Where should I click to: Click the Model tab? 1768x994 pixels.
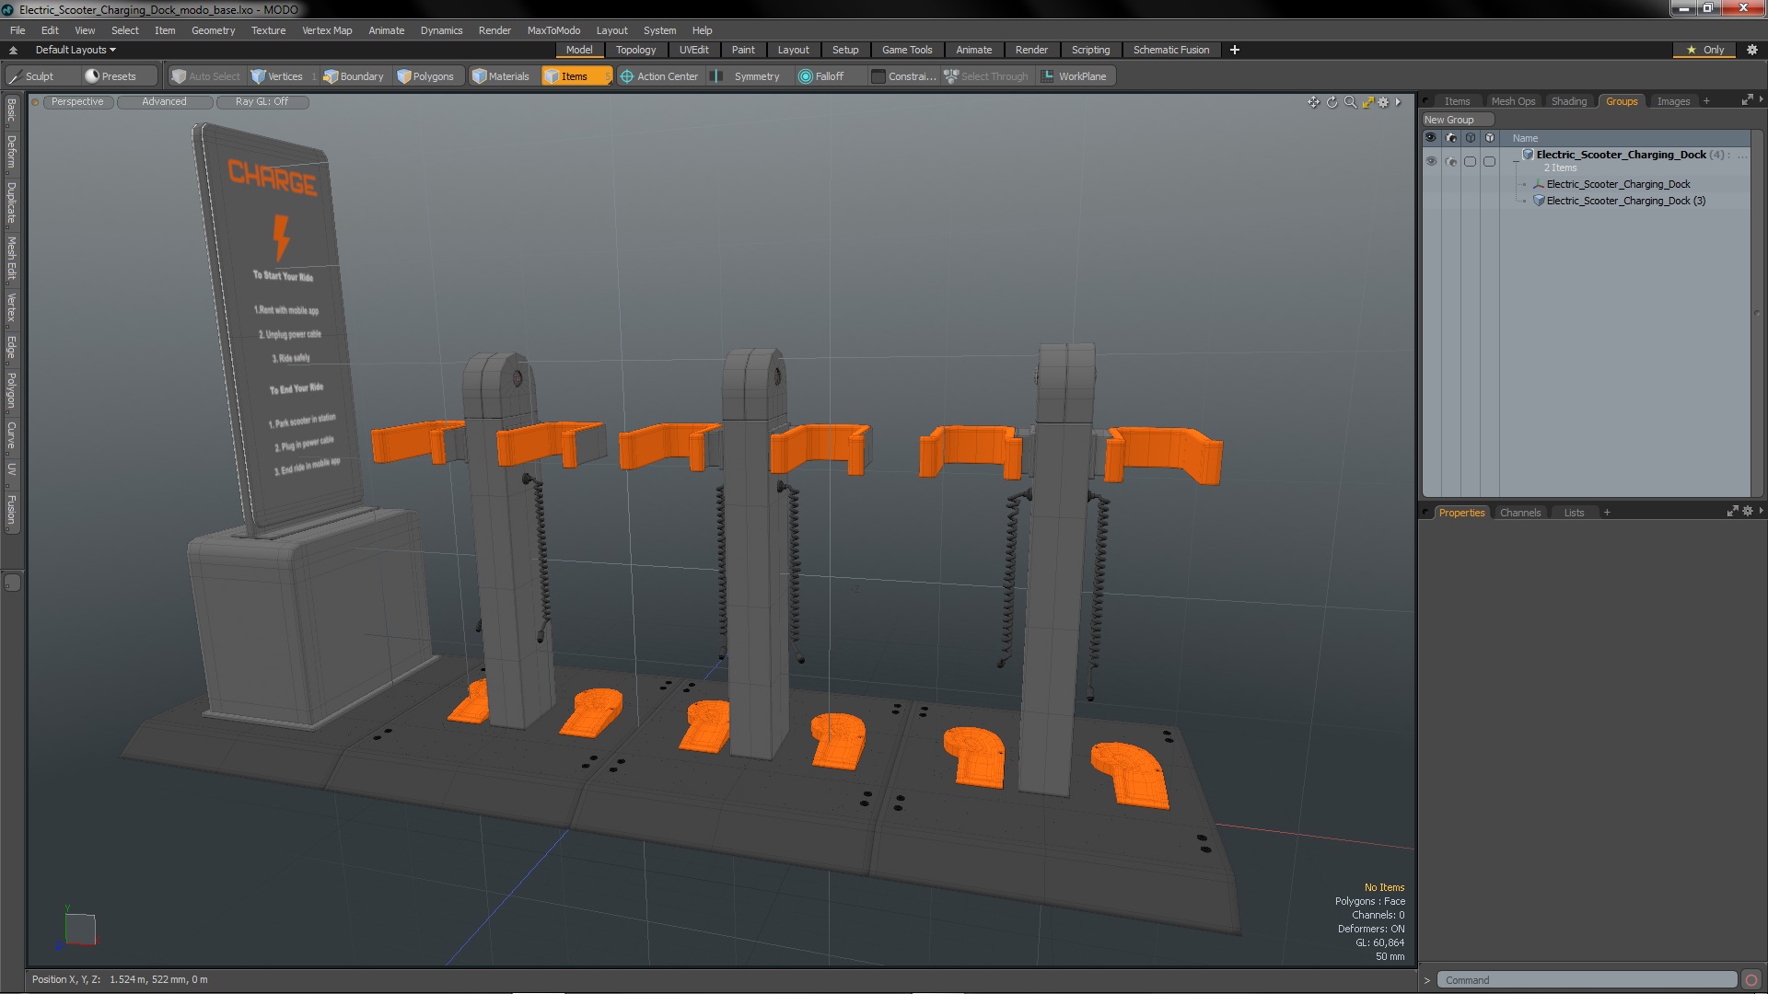(x=578, y=50)
